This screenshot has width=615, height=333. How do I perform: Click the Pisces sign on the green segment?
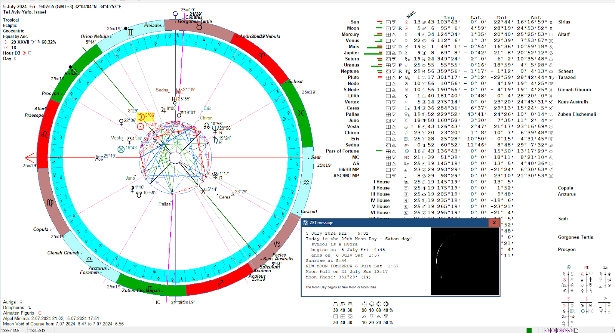[x=300, y=113]
